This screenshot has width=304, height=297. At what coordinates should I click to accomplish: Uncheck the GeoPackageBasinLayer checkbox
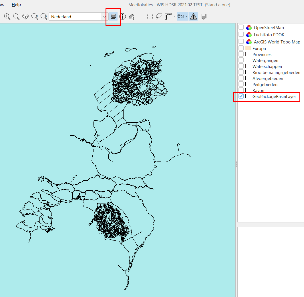[241, 96]
